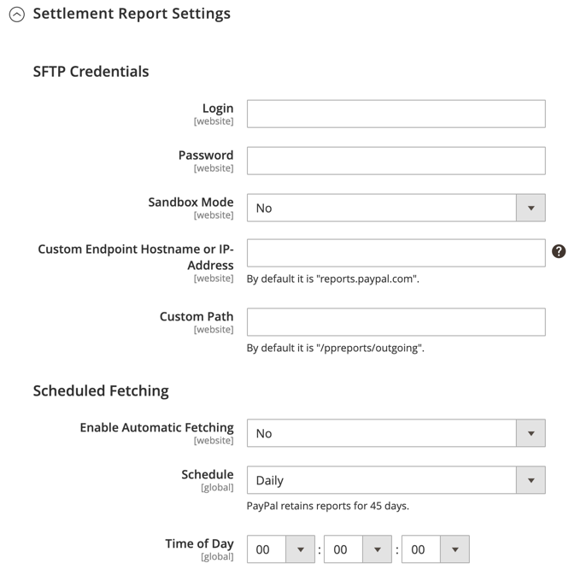Click the seconds dropdown arrow in Time of Day
Image resolution: width=575 pixels, height=575 pixels.
pyautogui.click(x=455, y=549)
